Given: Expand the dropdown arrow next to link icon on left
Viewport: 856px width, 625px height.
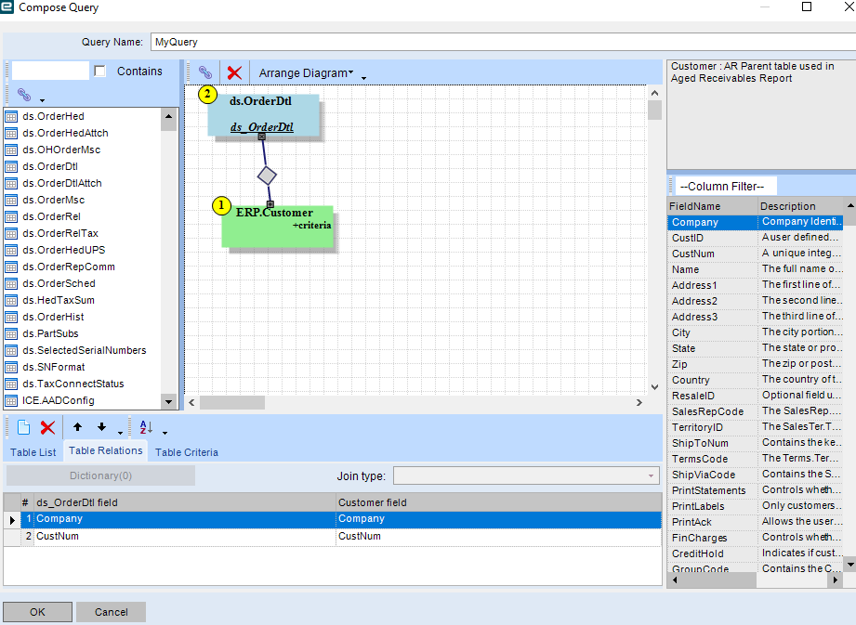Looking at the screenshot, I should point(42,100).
